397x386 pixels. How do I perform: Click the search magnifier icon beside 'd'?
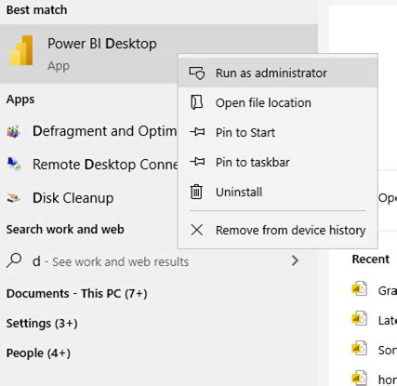(x=14, y=260)
